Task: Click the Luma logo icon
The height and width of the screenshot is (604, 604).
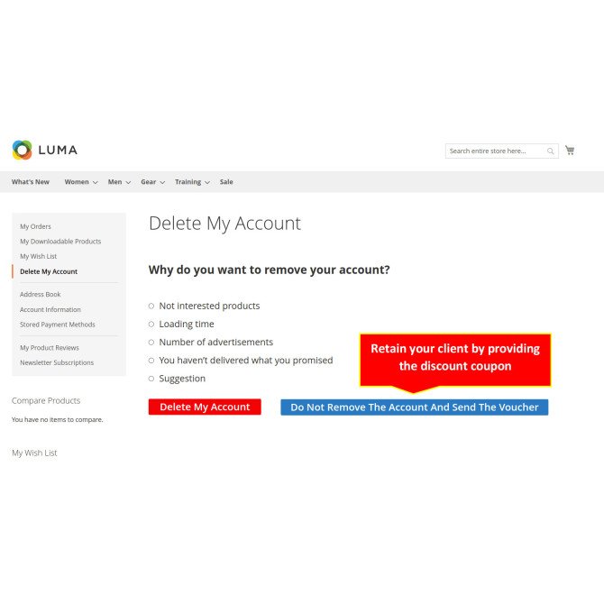Action: (22, 150)
